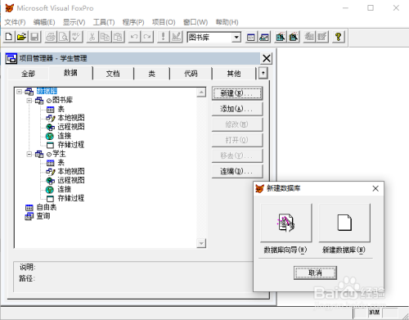
Task: Switch to the 类 tab
Action: coord(152,74)
